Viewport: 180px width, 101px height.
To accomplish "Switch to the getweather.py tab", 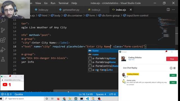I will click(x=69, y=10).
